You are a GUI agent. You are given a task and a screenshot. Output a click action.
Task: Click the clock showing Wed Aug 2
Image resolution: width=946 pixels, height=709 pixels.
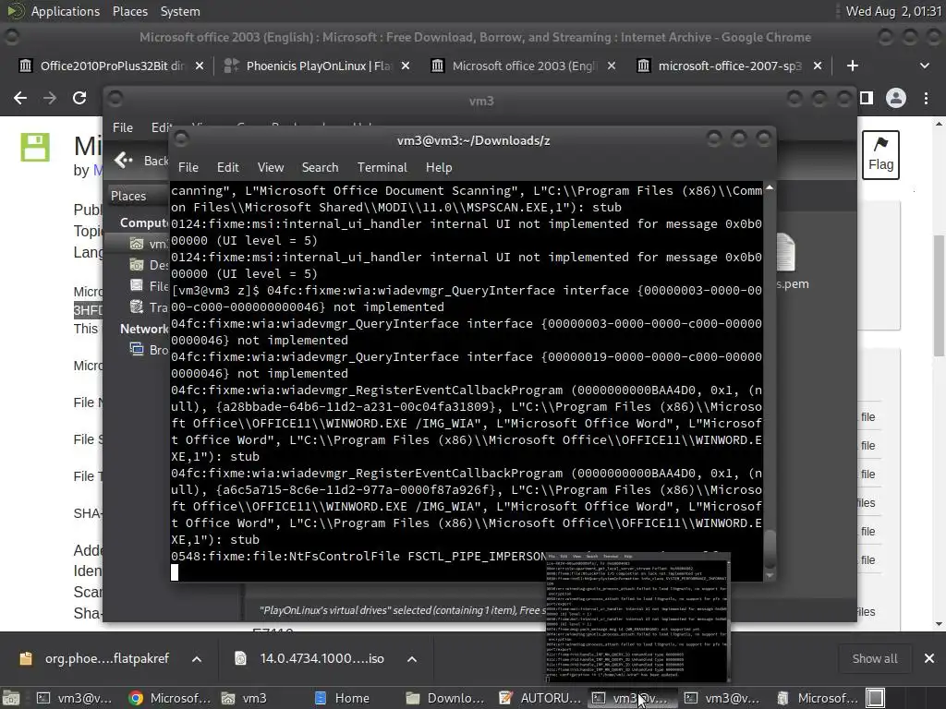pos(893,11)
